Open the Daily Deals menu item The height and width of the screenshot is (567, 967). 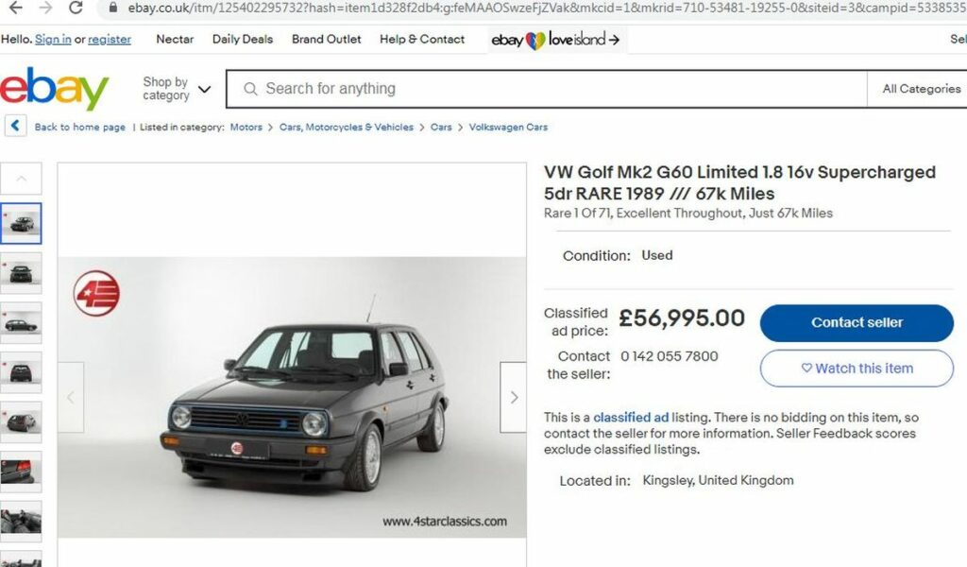pyautogui.click(x=243, y=40)
